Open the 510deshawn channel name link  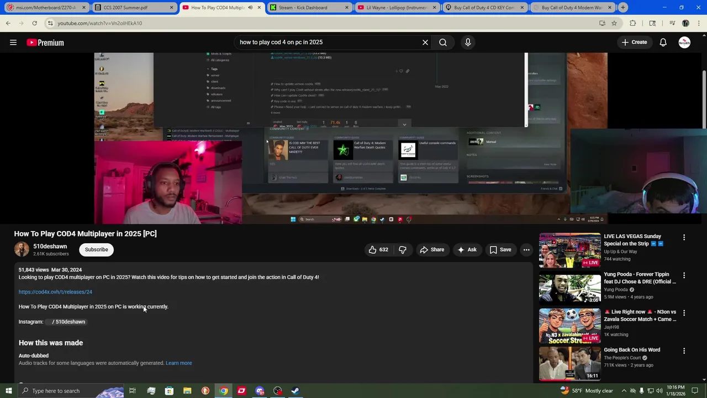(50, 247)
